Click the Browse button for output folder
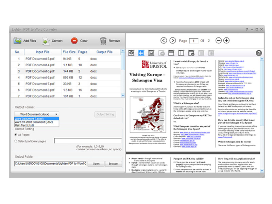This screenshot has width=272, height=204. pos(114,164)
